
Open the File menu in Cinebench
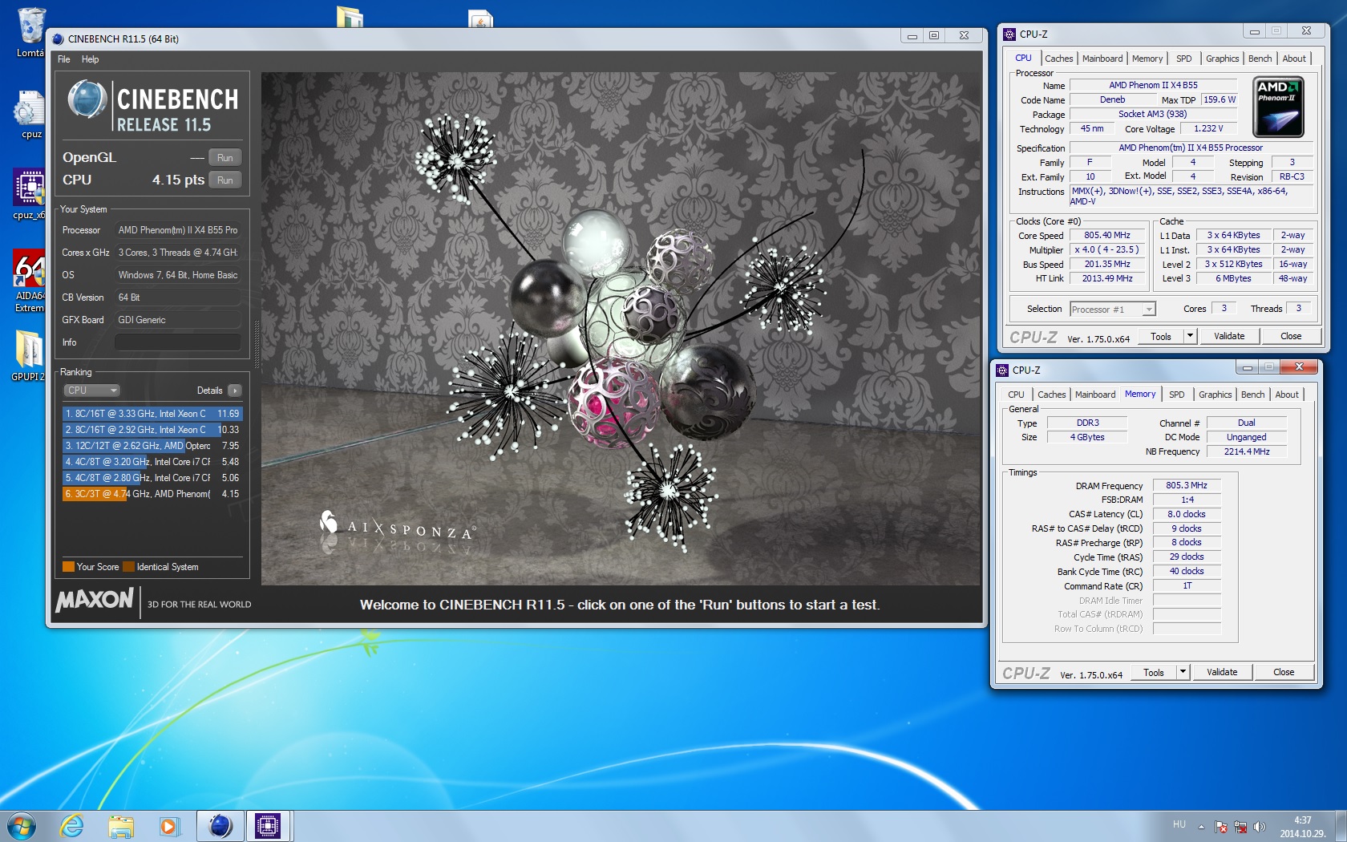tap(64, 59)
